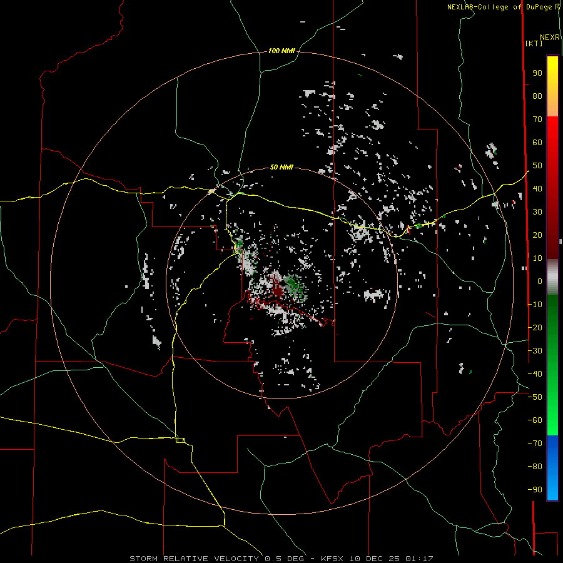Select the -70 value on velocity scale
The image size is (563, 563).
tap(535, 444)
